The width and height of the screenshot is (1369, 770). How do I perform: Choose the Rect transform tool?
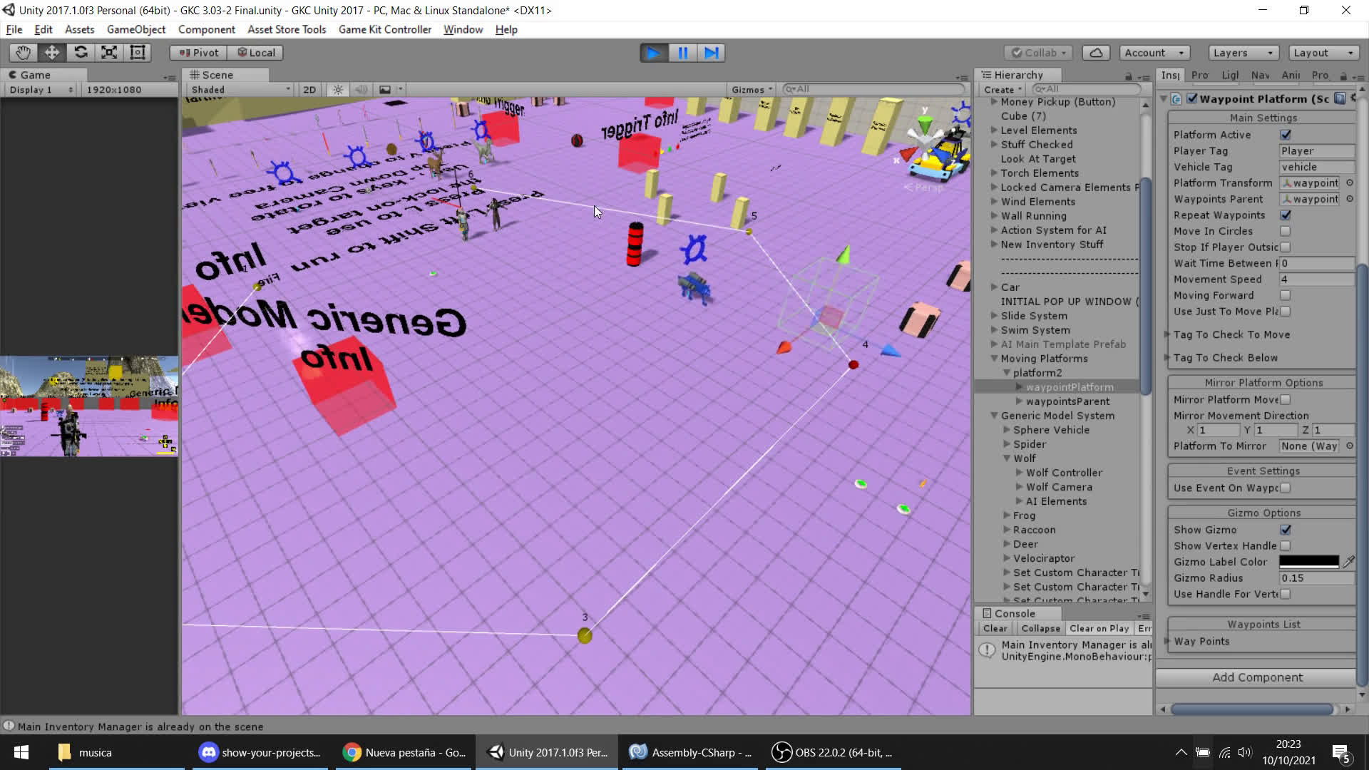[138, 53]
